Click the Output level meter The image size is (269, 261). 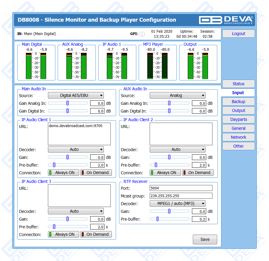[198, 65]
